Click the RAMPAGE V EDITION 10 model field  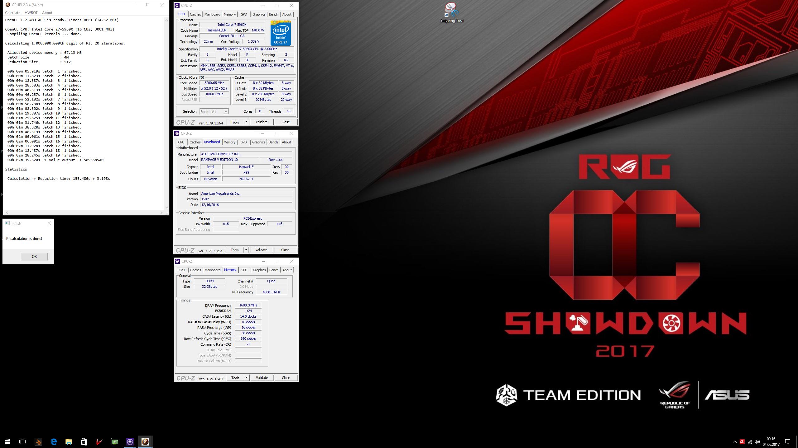coord(229,160)
